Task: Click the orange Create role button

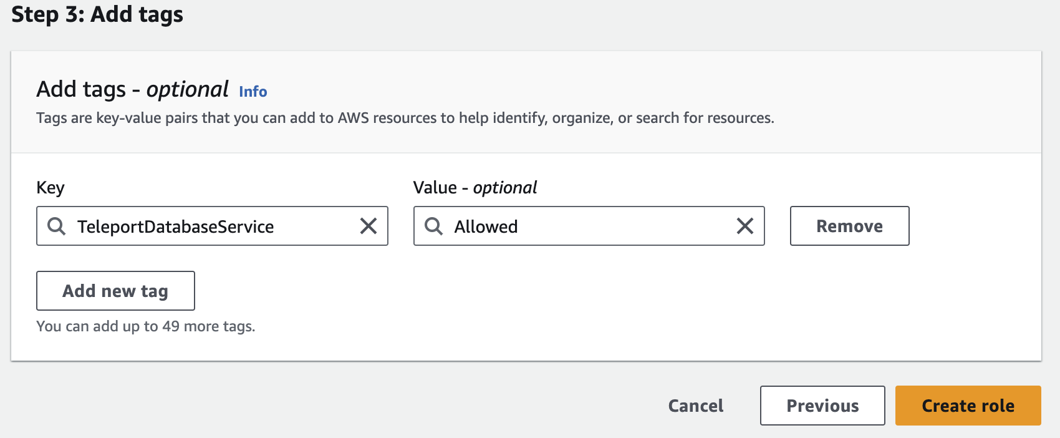Action: tap(968, 406)
